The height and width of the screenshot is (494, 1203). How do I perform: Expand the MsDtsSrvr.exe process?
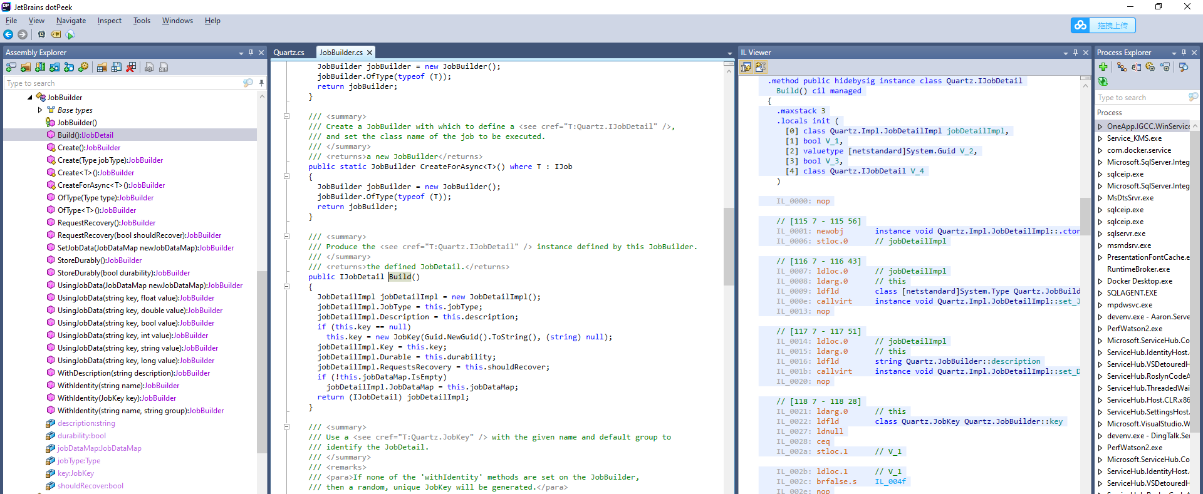point(1100,198)
